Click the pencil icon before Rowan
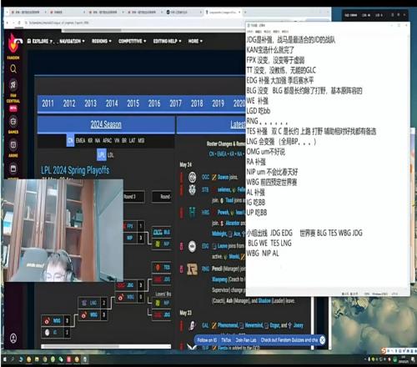Image resolution: width=417 pixels, height=367 pixels. click(x=214, y=178)
